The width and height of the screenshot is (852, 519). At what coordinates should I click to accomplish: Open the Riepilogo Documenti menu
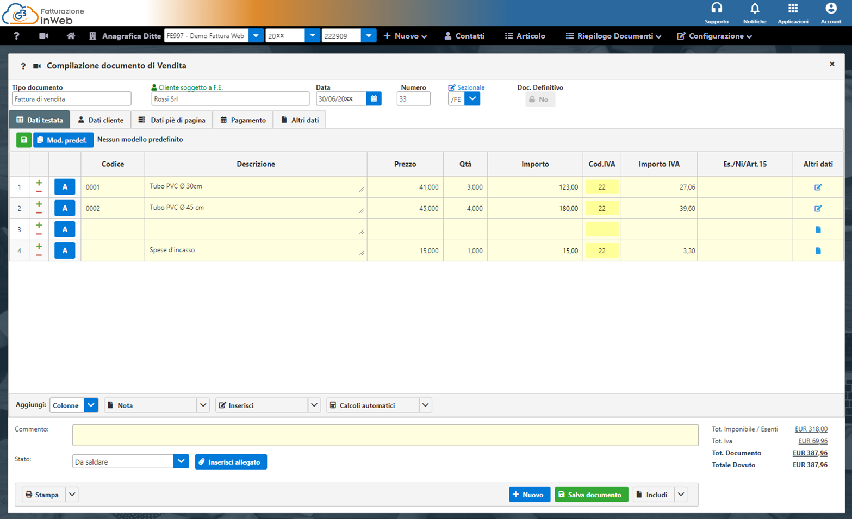pyautogui.click(x=614, y=36)
